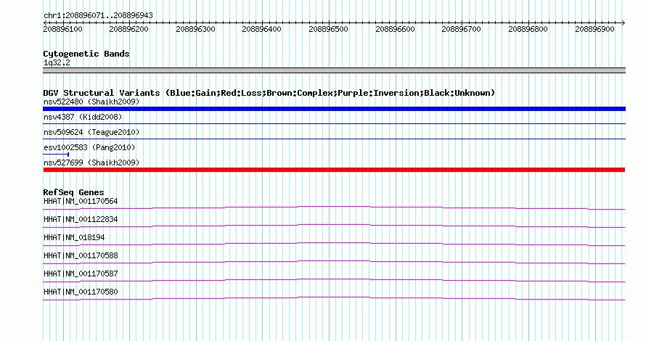Click the 1q32.2 band label

[57, 63]
